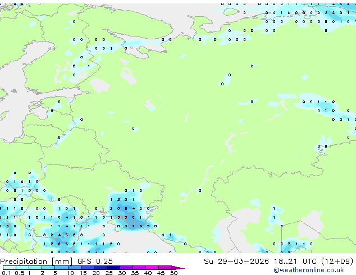The height and width of the screenshot is (275, 356).
Task: Click the legend scale value '50'
Action: (174, 273)
